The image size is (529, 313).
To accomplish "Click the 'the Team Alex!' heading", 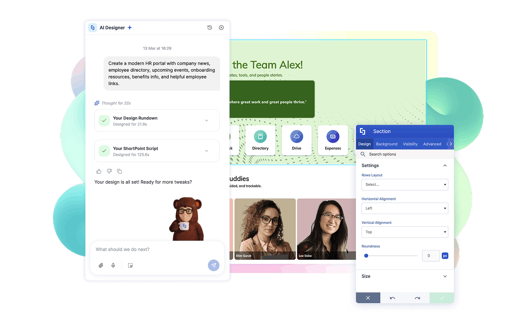I will 268,65.
